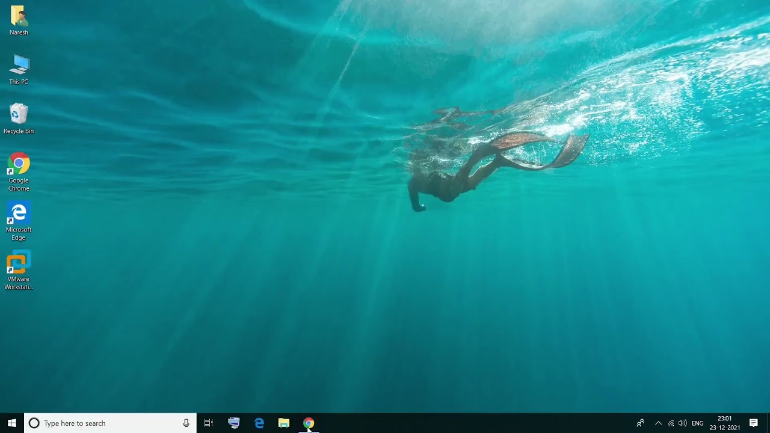
Task: Open the volume speaker tray icon
Action: 683,423
